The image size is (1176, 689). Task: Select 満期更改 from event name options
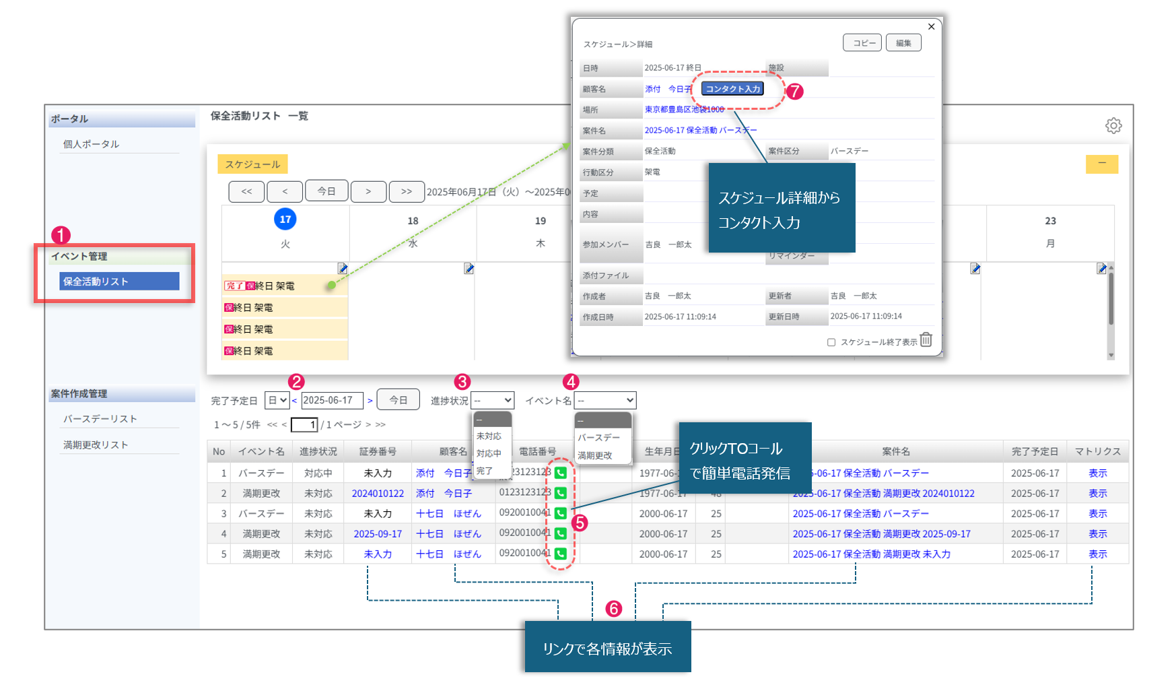pos(595,455)
